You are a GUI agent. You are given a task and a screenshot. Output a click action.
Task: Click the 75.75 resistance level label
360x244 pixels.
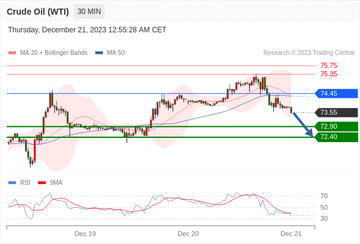pos(329,65)
